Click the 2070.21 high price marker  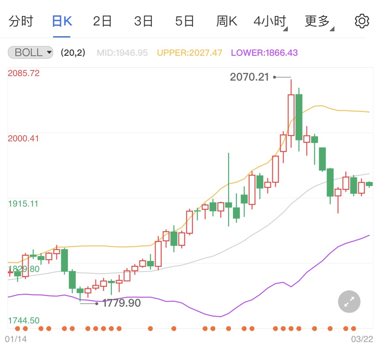[x=249, y=77]
